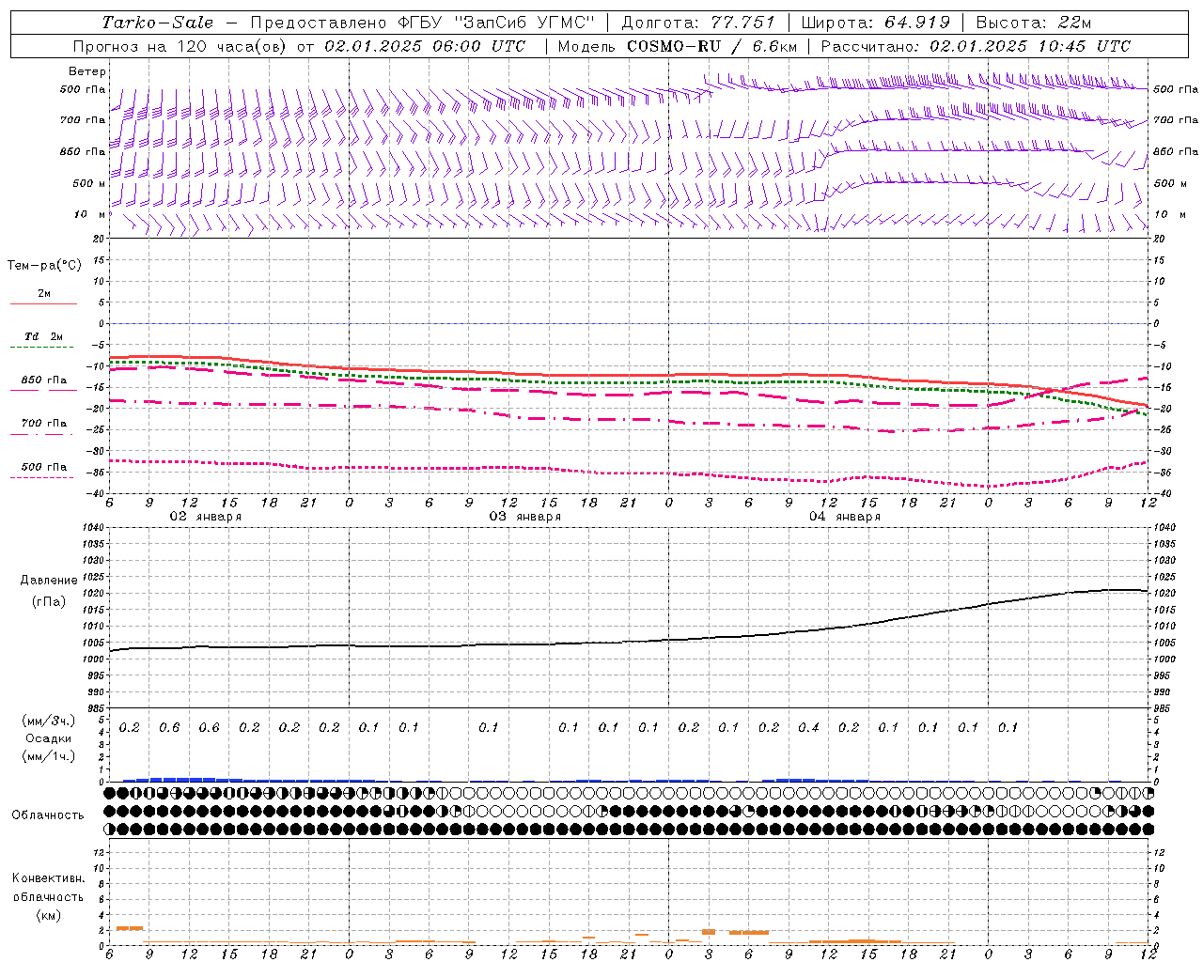Screen dimensions: 1203x962
Task: Click the 700 гПа dash-dot temperature legend entry
Action: coord(43,428)
